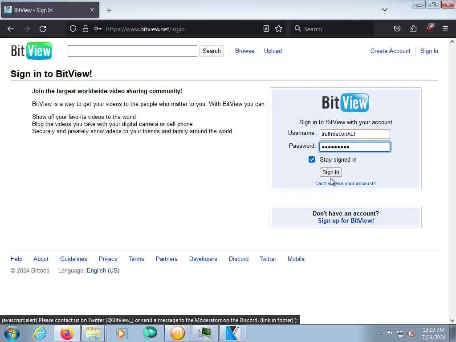
Task: Open Windows Explorer folder in the taskbar
Action: click(93, 333)
